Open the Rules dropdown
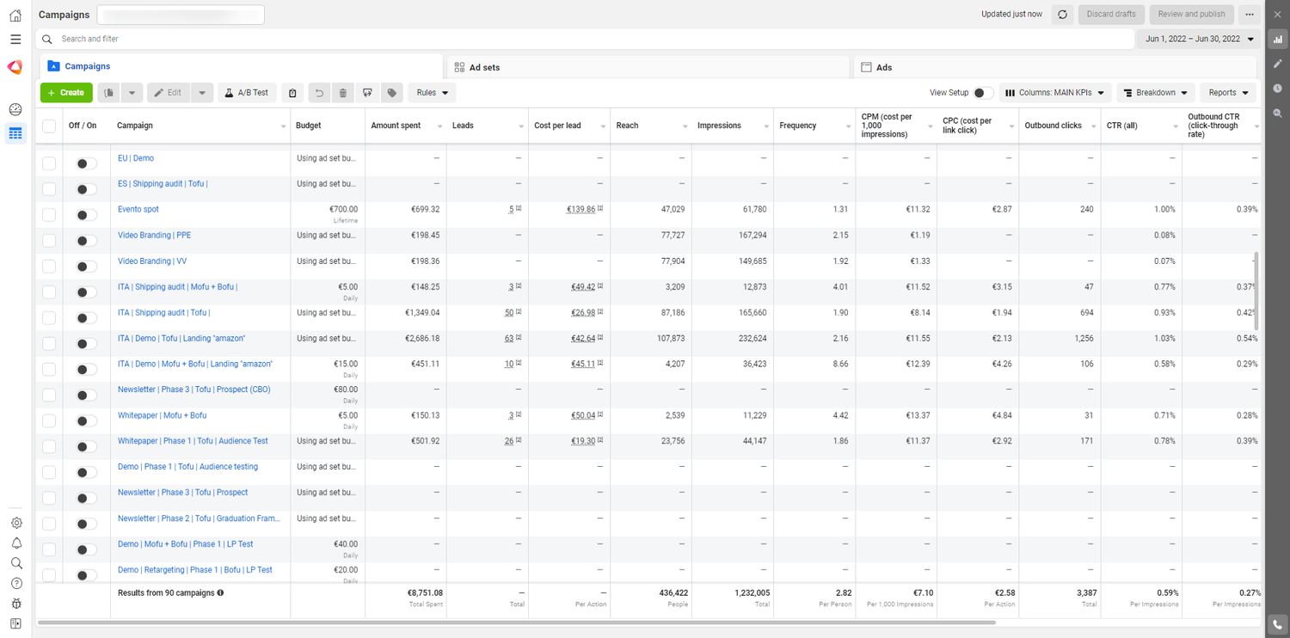 coord(432,93)
